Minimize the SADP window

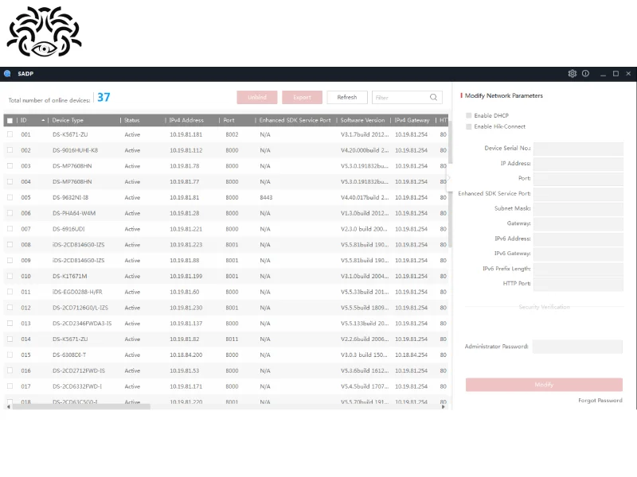click(x=601, y=74)
